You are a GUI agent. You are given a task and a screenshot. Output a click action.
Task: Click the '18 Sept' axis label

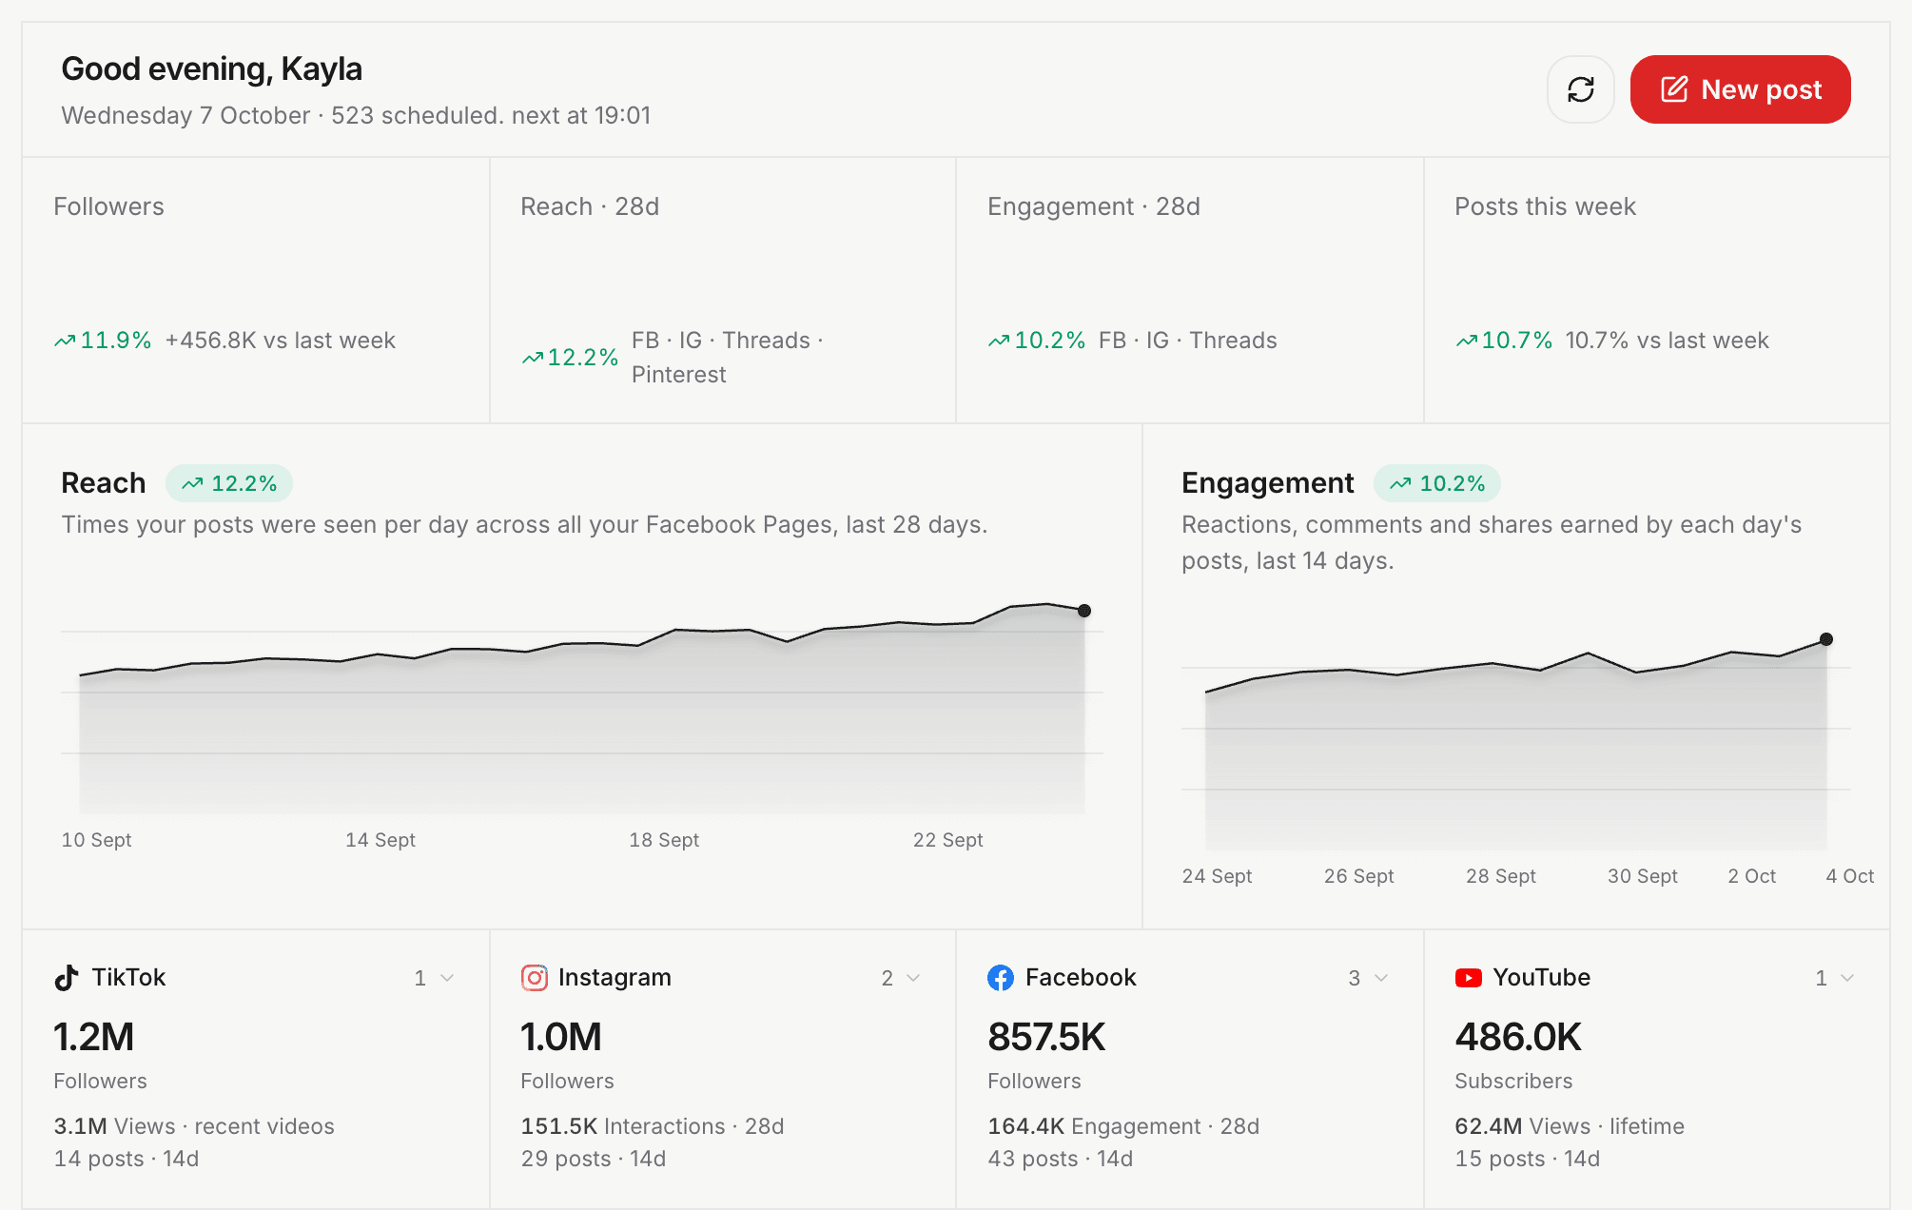tap(664, 840)
